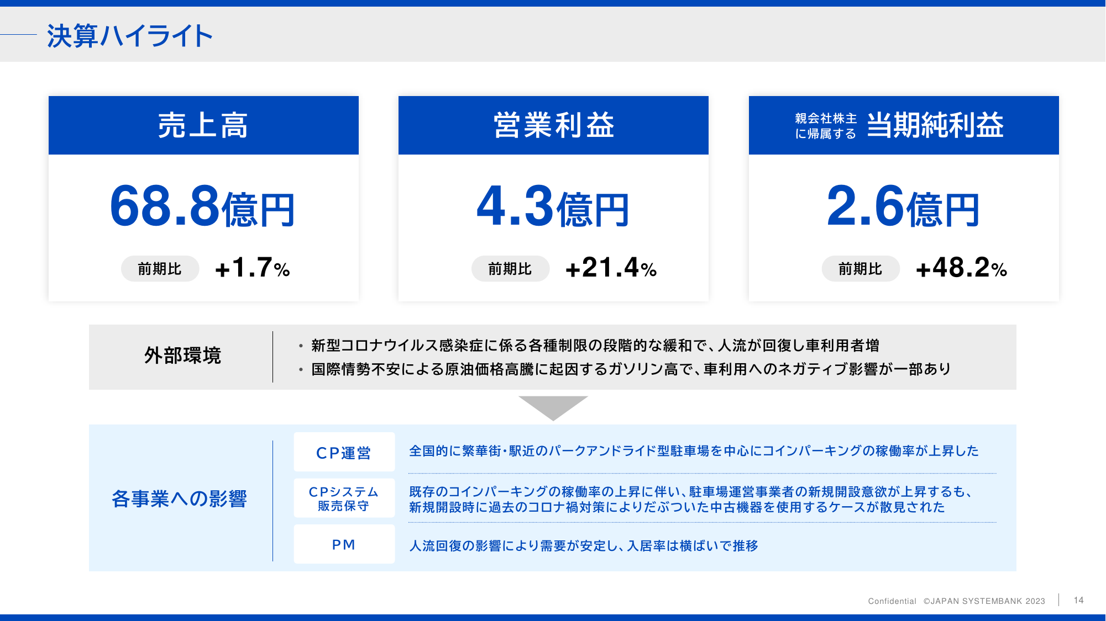Click the line starting 新規開設時に過去のコロナ禍対策
The image size is (1106, 621).
pos(677,507)
